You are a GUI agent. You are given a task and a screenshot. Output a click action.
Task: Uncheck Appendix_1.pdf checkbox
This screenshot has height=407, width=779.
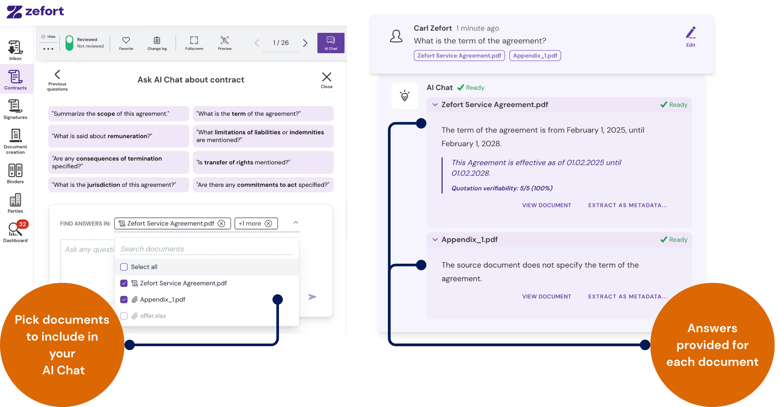pos(124,299)
